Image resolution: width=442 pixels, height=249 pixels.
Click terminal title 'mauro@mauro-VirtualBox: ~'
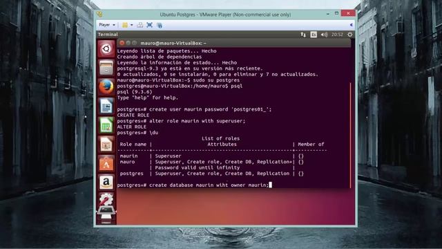pos(173,43)
